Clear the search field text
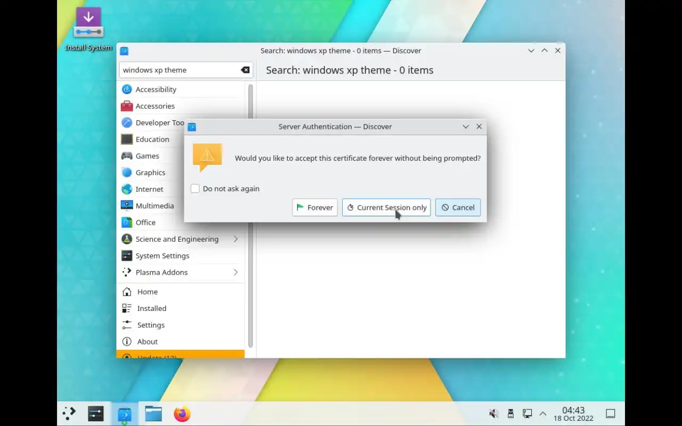The image size is (682, 426). [245, 70]
